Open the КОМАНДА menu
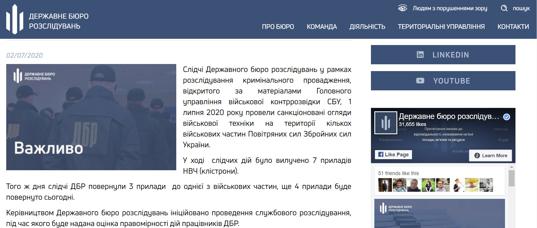Screen dimensions: 537x228 (322, 27)
